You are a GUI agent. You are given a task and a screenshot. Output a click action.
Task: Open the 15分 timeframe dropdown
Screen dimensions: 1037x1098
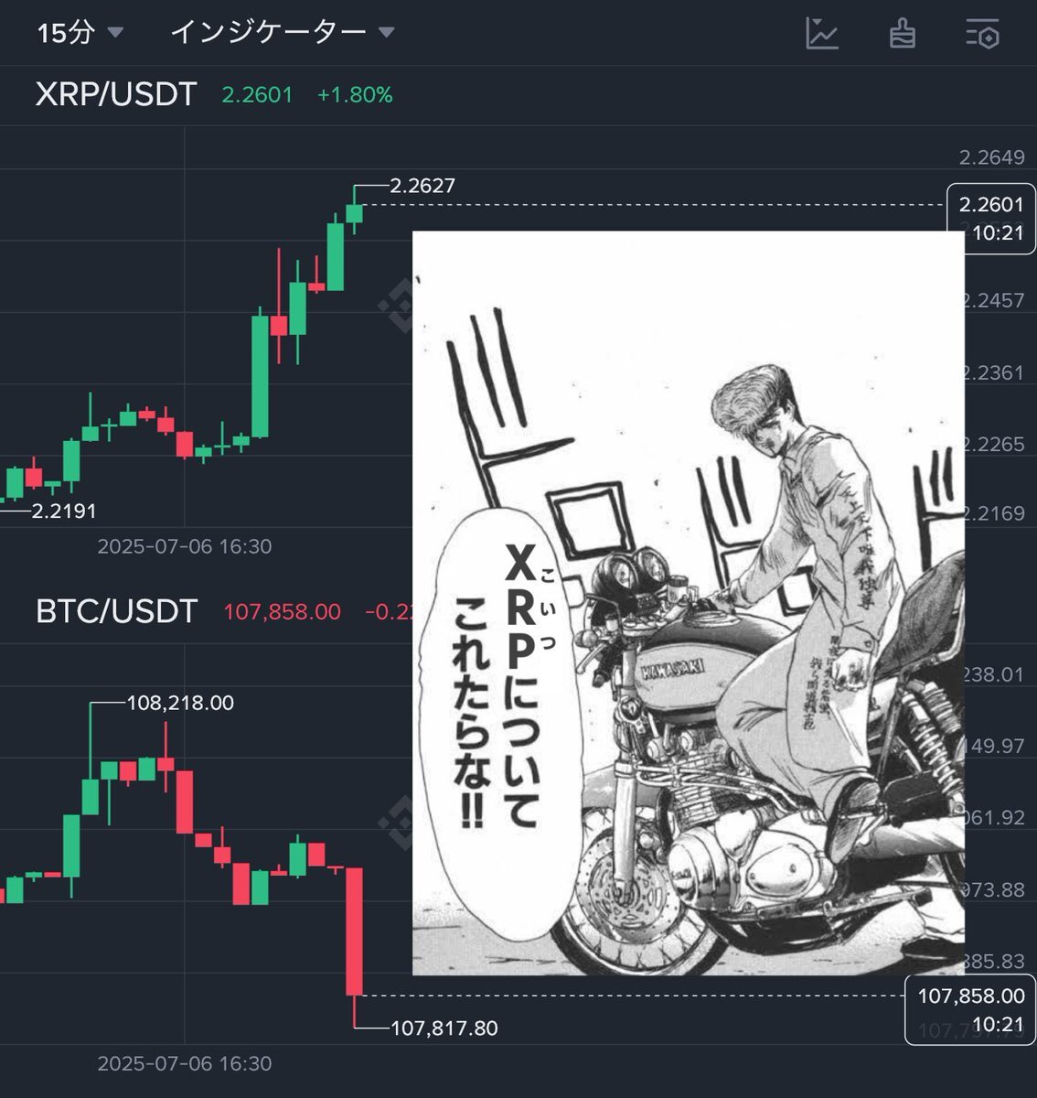[80, 33]
